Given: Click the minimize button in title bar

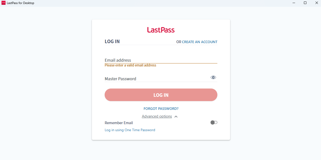Looking at the screenshot, I should click(294, 3).
